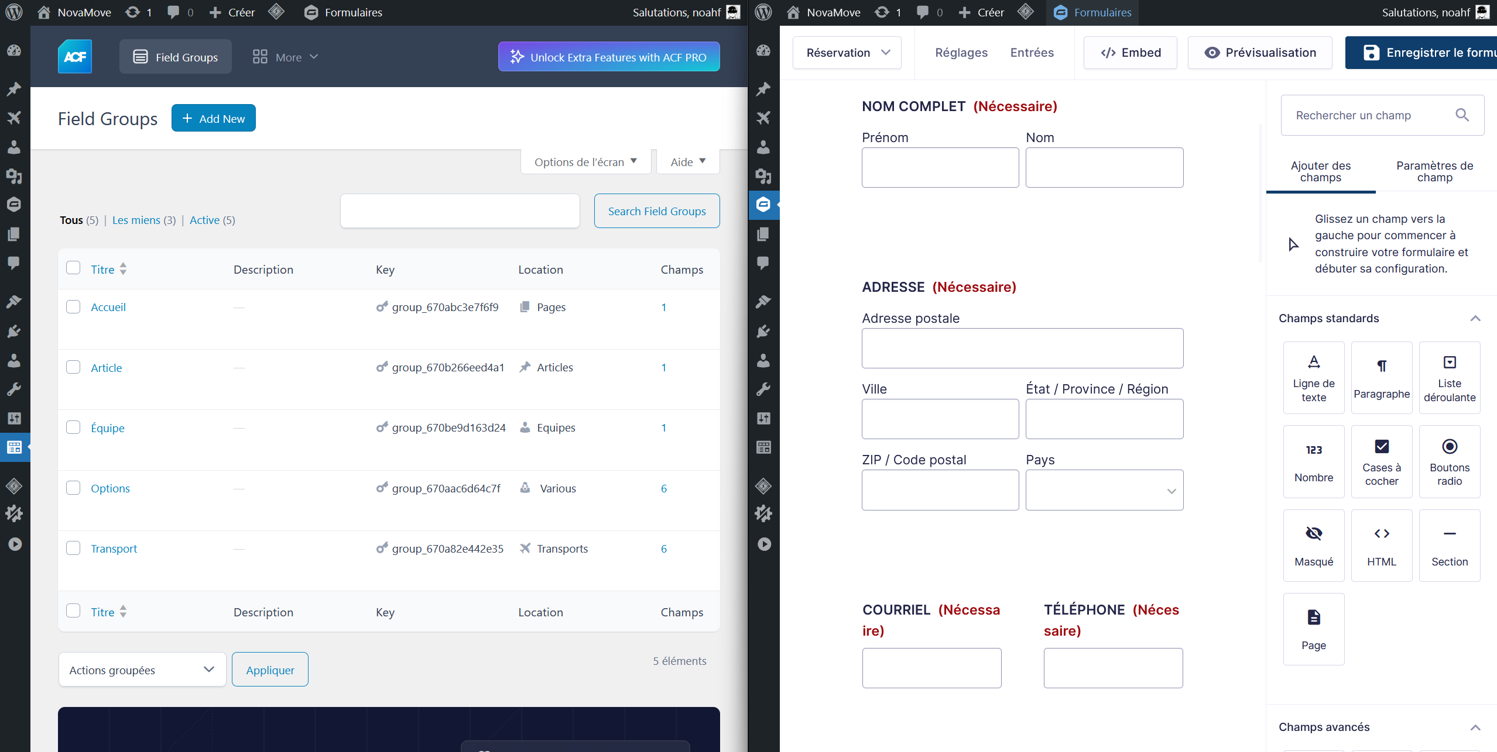Open the Actions groupées dropdown
This screenshot has height=752, width=1497.
coord(142,670)
